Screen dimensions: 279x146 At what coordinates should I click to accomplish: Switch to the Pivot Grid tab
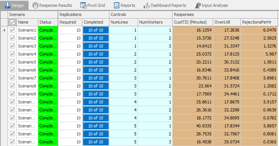(x=93, y=5)
